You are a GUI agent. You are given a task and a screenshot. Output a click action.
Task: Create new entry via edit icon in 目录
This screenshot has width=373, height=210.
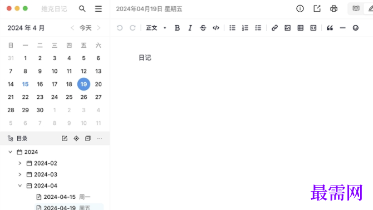pos(65,138)
